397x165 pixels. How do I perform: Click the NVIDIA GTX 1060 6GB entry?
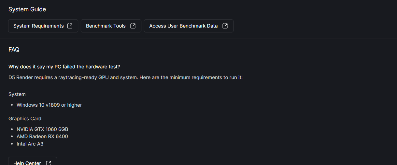(x=42, y=129)
